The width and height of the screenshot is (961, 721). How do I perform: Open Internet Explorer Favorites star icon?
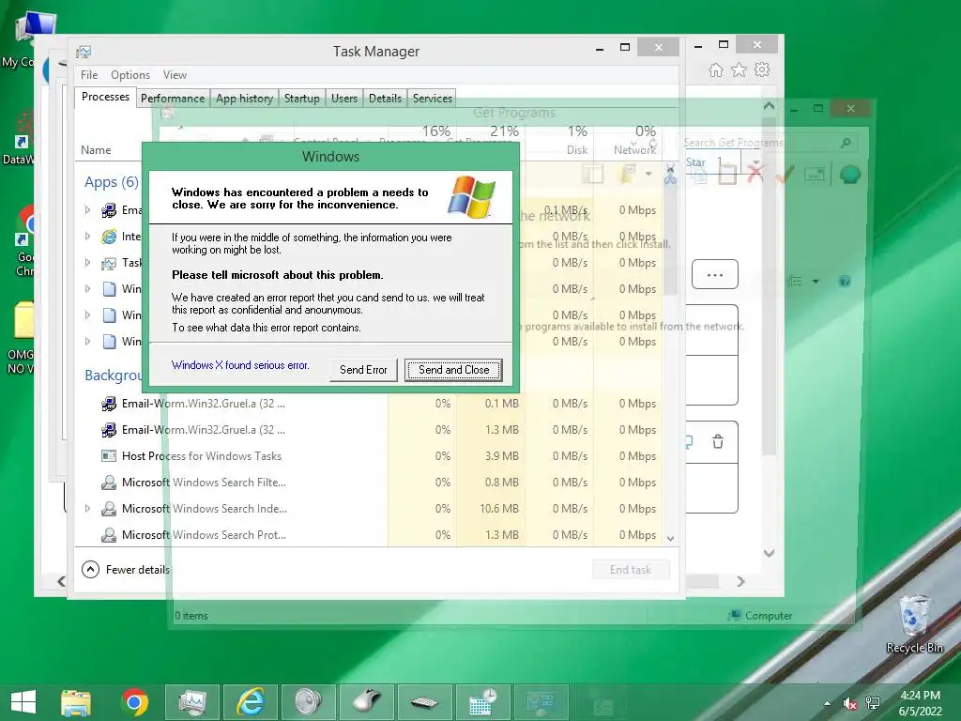point(740,69)
